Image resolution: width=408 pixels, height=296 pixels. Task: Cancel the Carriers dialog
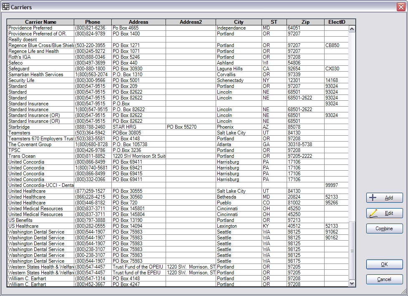click(x=384, y=279)
